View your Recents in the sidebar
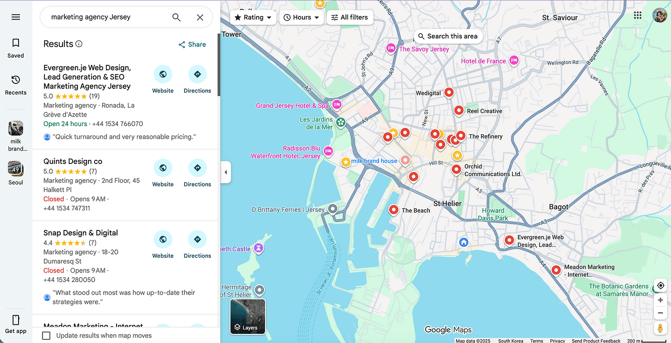Image resolution: width=671 pixels, height=343 pixels. (x=15, y=85)
